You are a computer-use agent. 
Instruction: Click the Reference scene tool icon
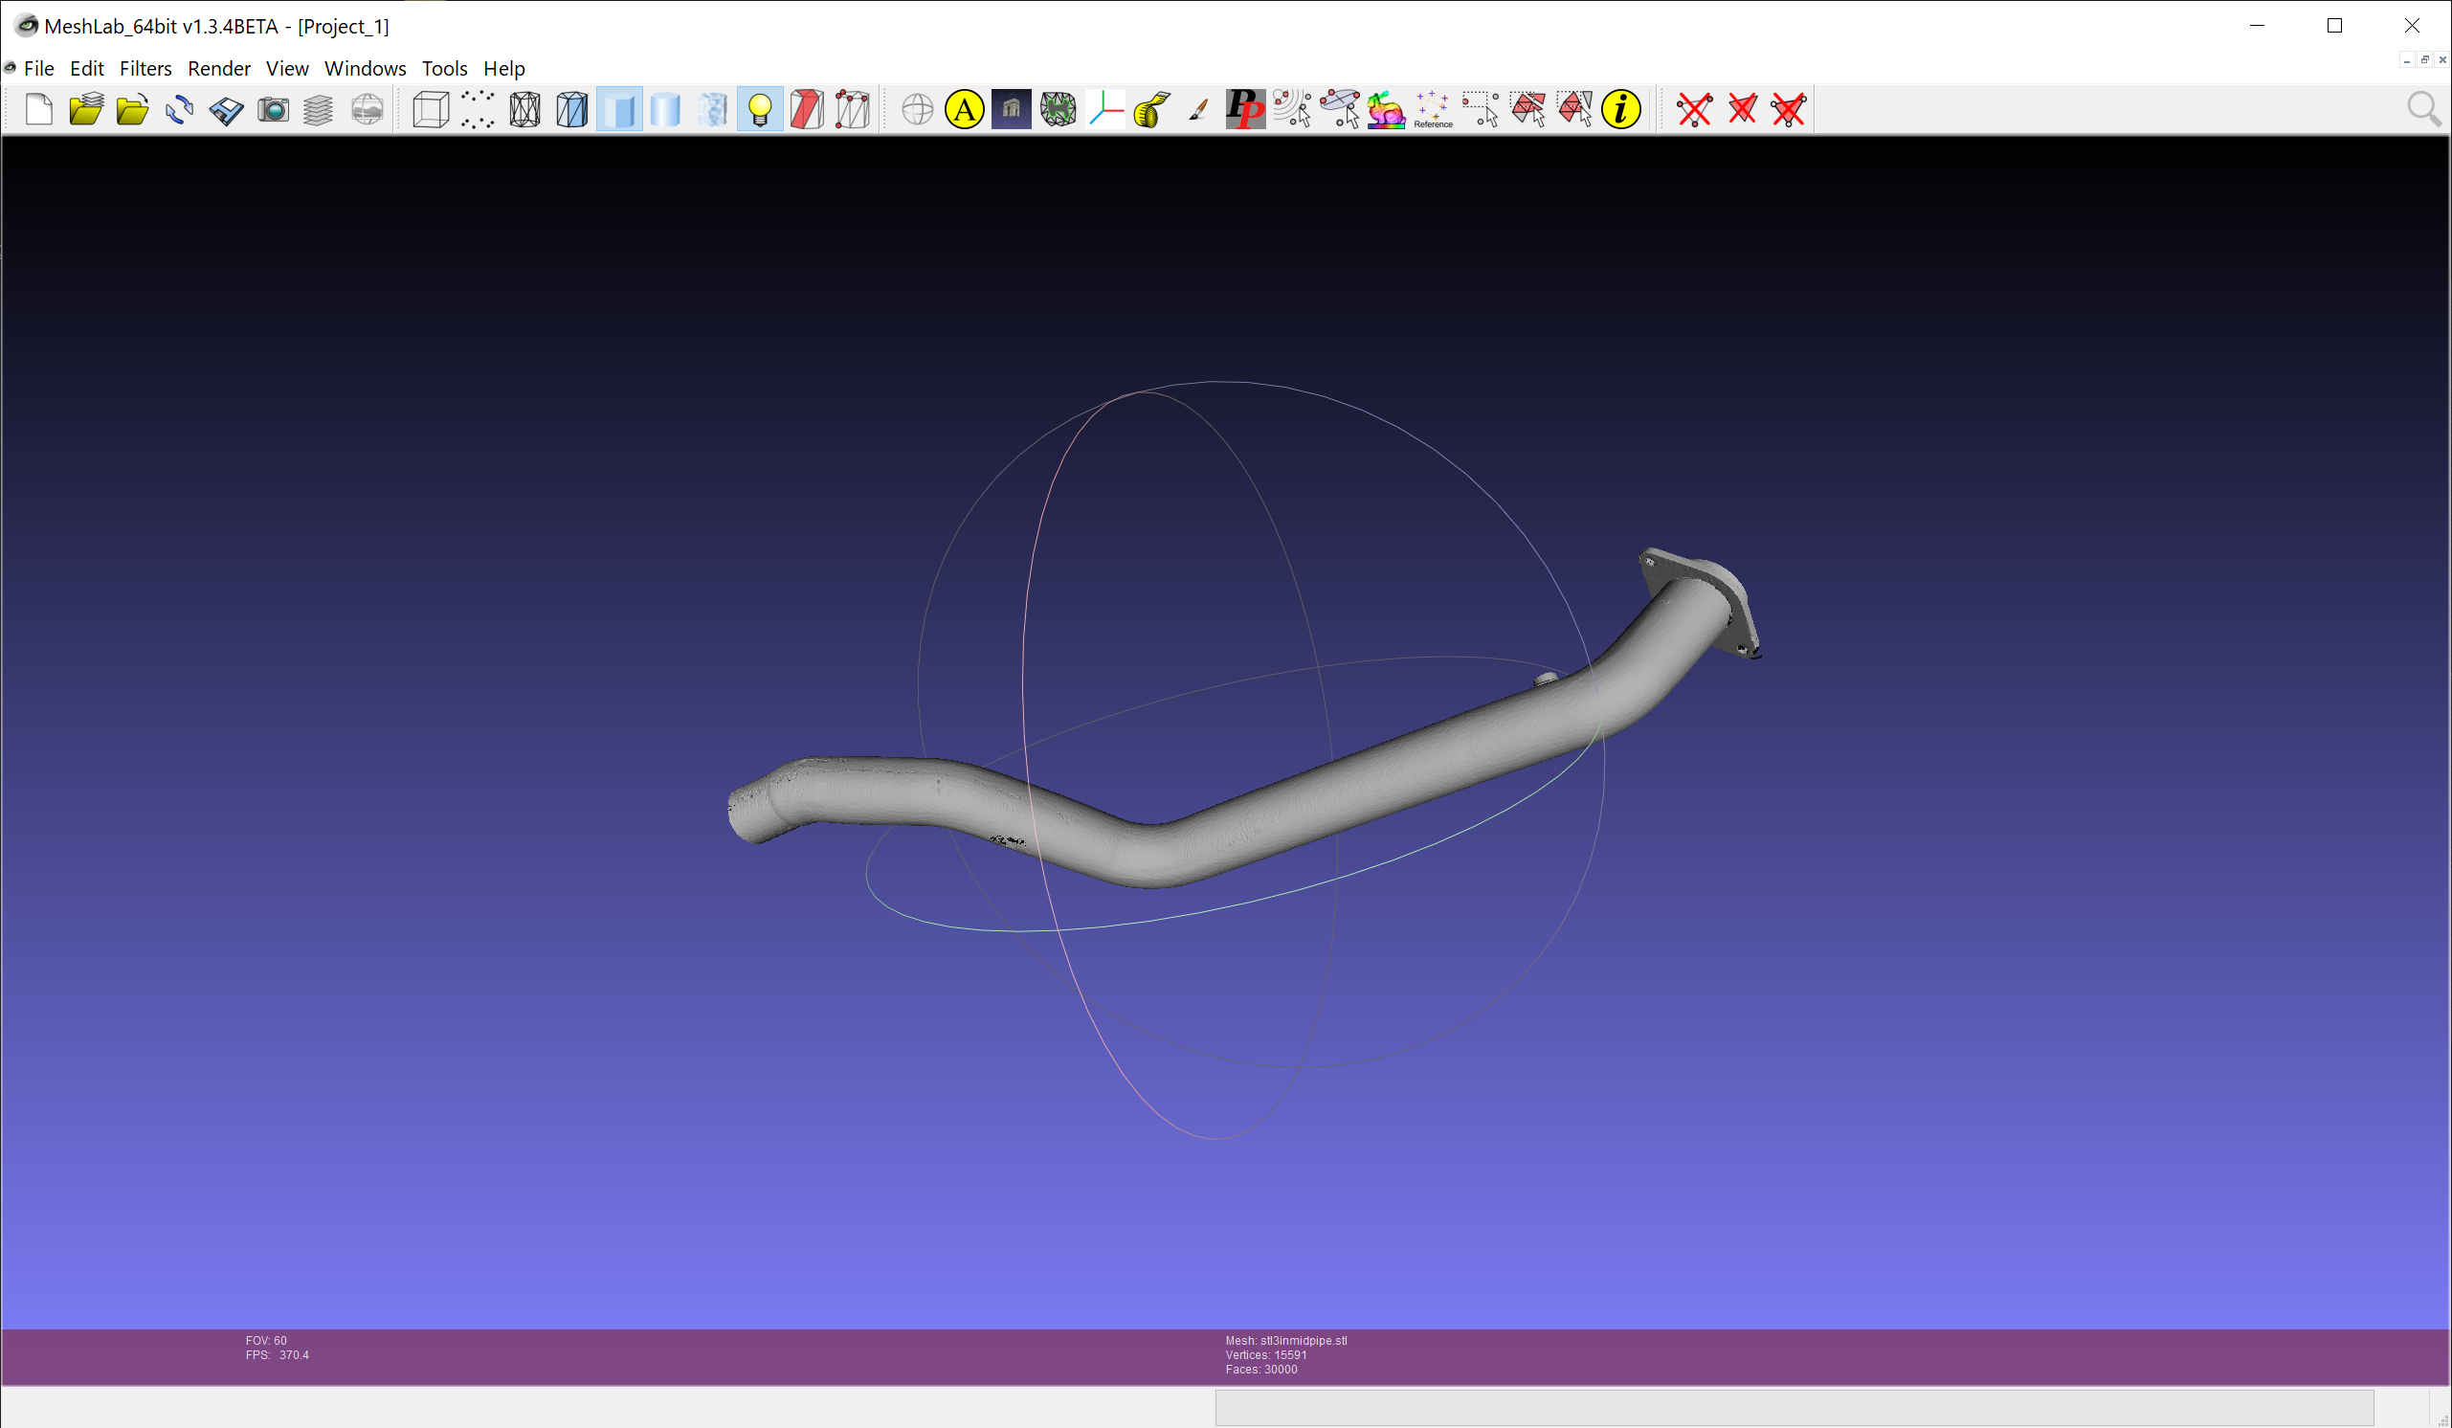[x=1434, y=109]
